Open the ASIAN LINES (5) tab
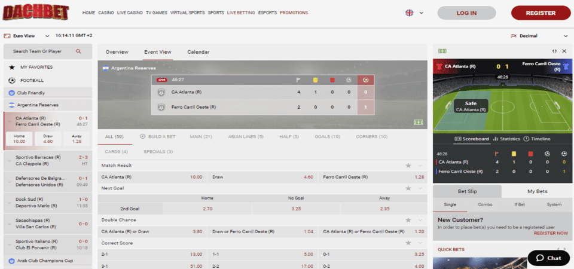574x269 pixels. point(246,136)
